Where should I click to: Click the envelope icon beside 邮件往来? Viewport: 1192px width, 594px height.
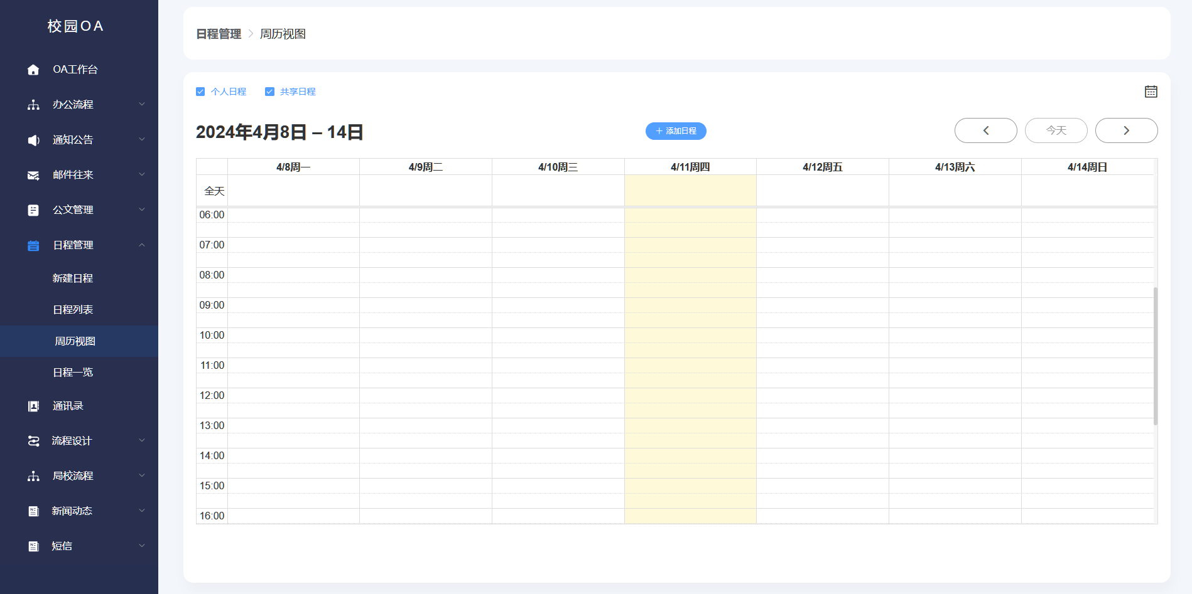[x=33, y=175]
